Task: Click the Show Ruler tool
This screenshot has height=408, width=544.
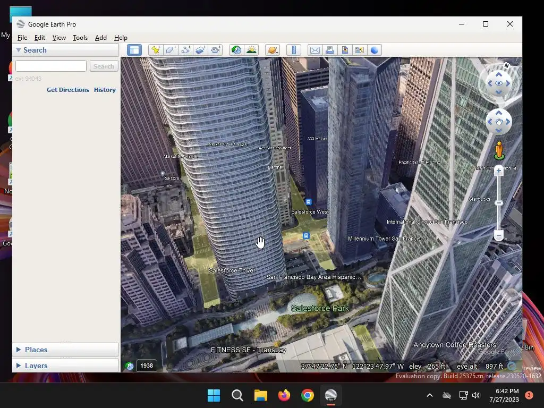Action: coord(294,50)
